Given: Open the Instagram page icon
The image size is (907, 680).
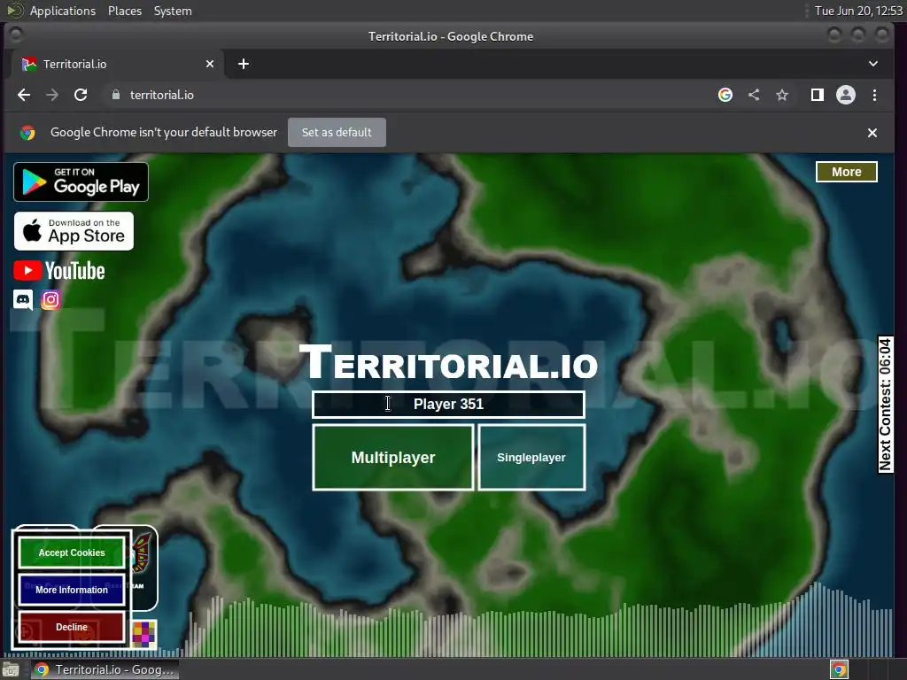Looking at the screenshot, I should click(50, 299).
